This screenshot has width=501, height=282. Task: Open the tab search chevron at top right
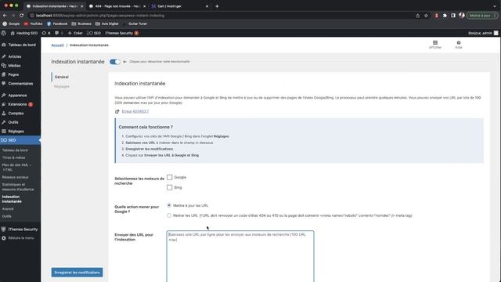point(495,6)
